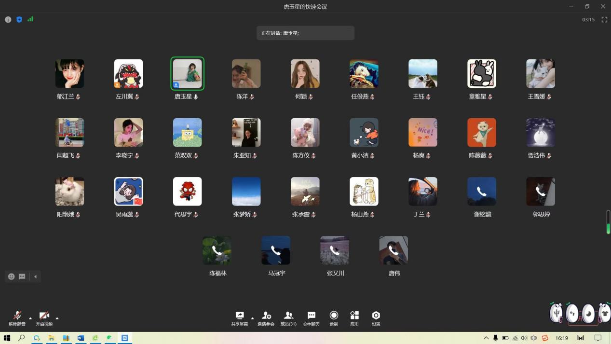Screen dimensions: 611x344
Task: Unmute microphone via 解除静音
Action: [17, 318]
